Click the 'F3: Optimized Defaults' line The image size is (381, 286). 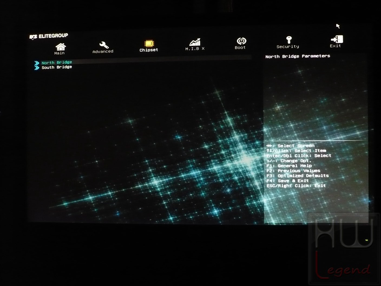(298, 176)
